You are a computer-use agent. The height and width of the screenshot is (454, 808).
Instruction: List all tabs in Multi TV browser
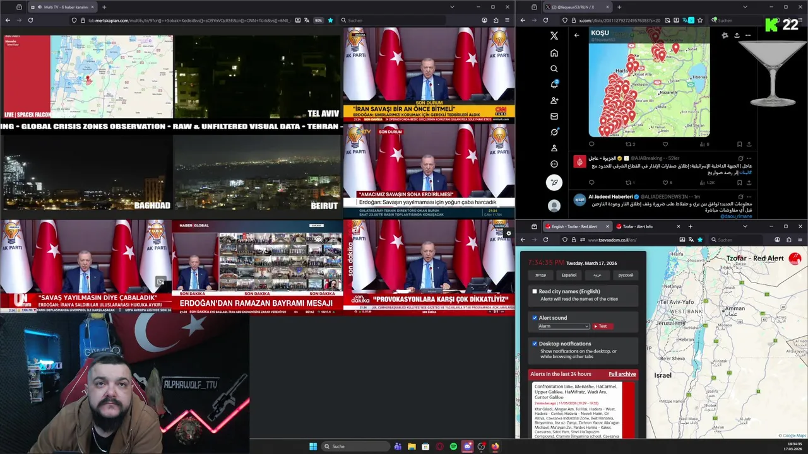point(452,7)
